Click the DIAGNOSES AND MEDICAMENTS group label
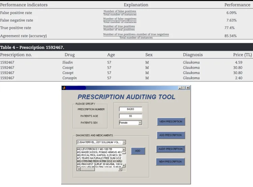 pyautogui.click(x=94, y=135)
